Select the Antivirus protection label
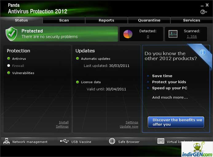This screenshot has height=157, width=213. point(19,59)
